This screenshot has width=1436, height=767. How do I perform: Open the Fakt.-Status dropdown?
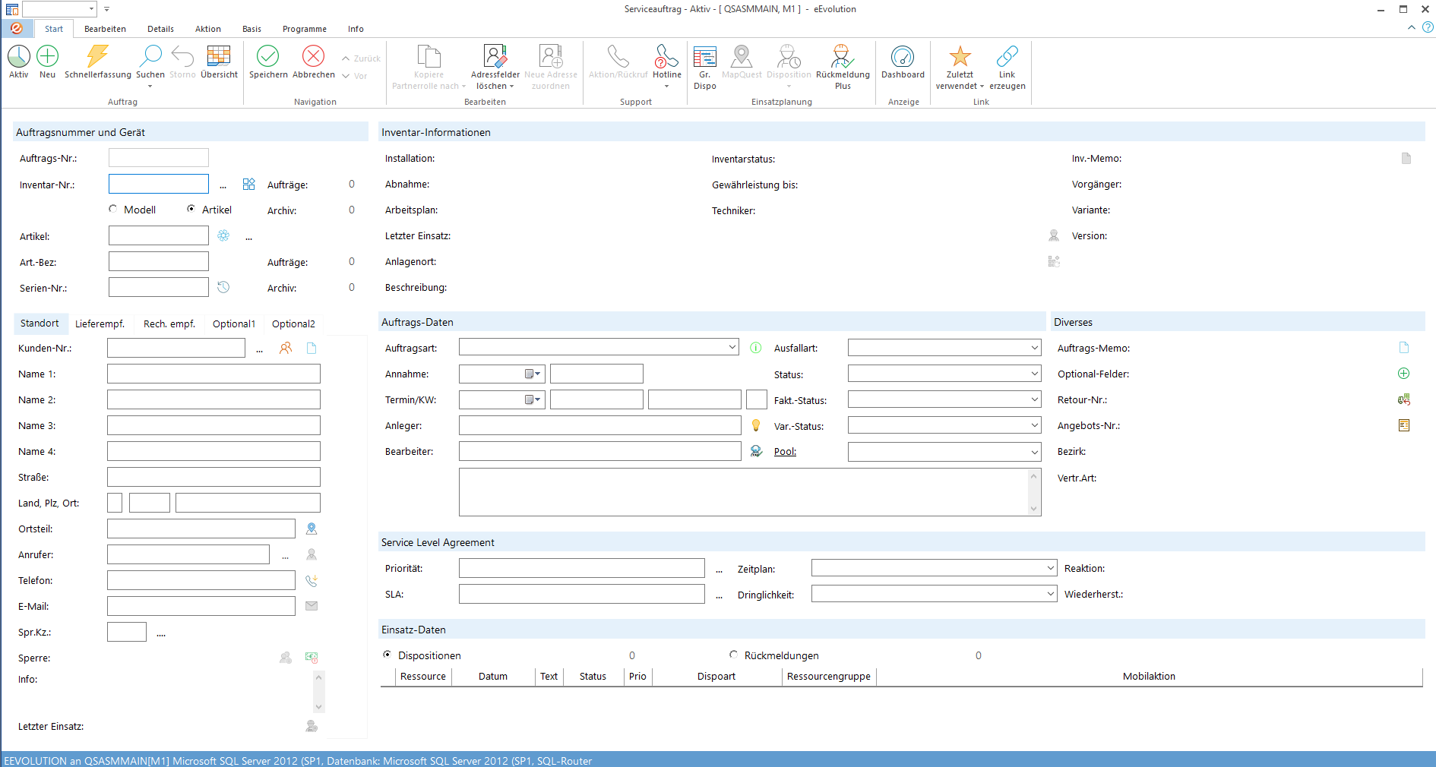tap(1034, 399)
